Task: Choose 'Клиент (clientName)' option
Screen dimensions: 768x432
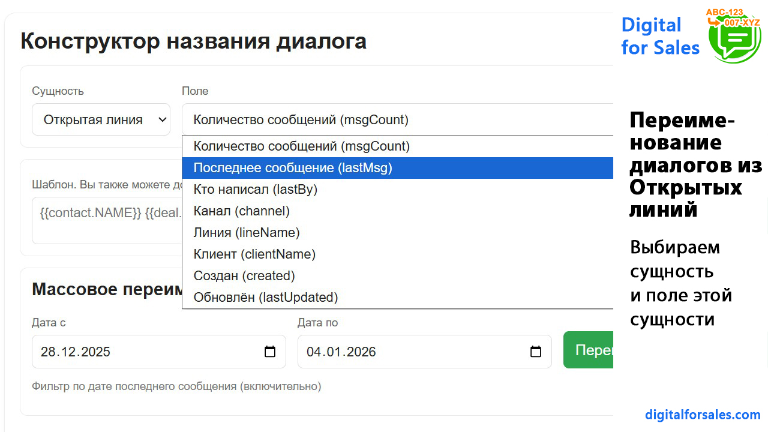Action: [x=254, y=254]
